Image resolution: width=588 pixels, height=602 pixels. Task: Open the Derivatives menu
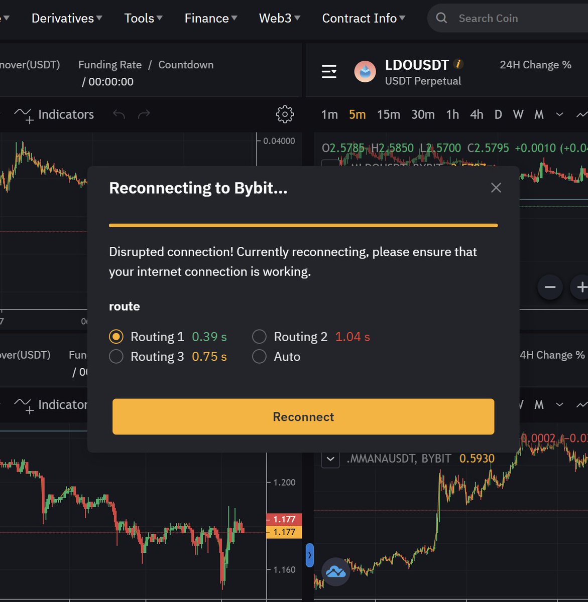point(67,18)
